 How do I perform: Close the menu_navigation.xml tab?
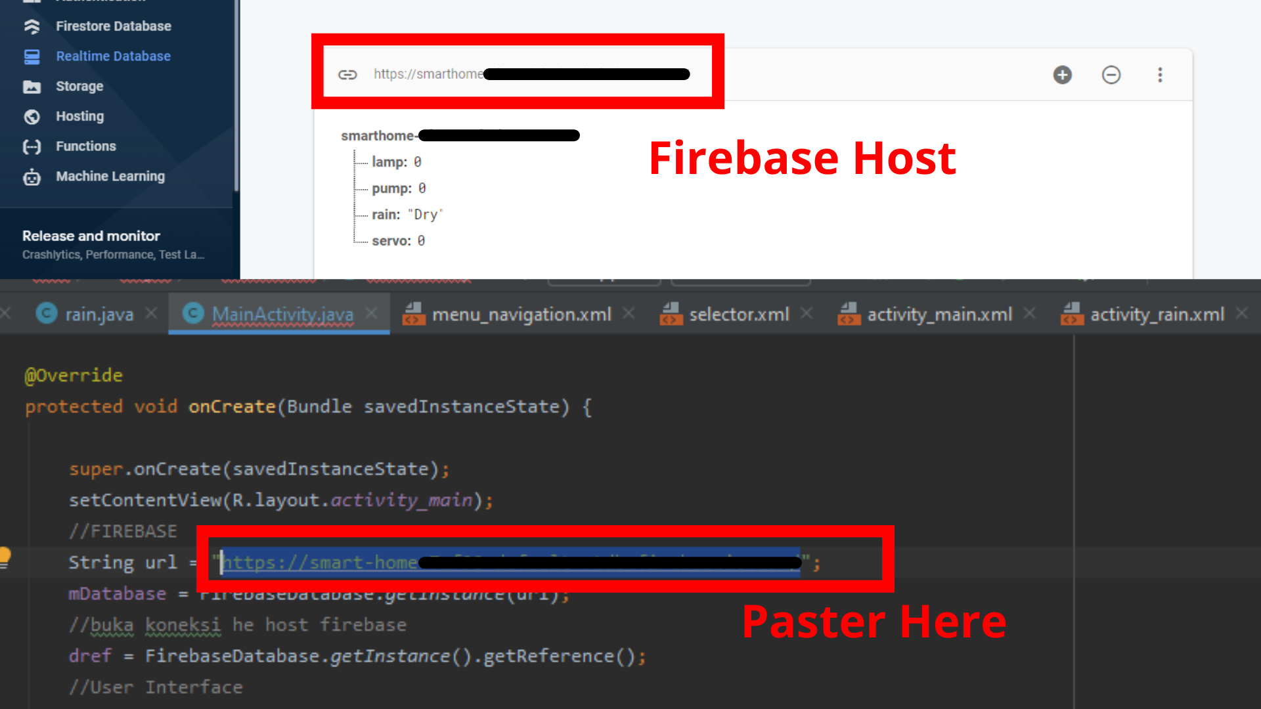[x=629, y=313]
